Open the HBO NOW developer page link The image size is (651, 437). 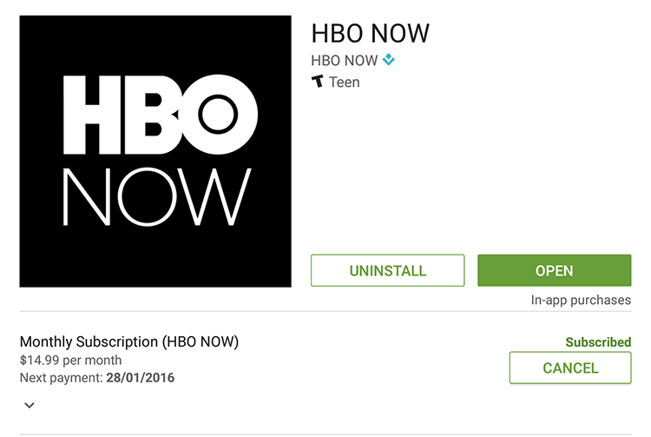tap(345, 61)
